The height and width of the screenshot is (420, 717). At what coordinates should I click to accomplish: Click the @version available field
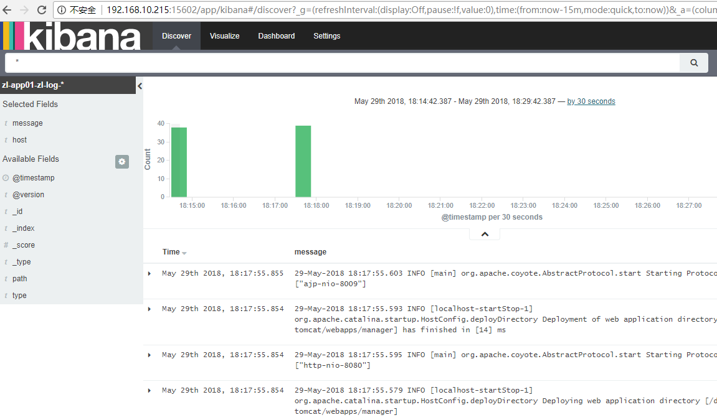click(x=29, y=195)
